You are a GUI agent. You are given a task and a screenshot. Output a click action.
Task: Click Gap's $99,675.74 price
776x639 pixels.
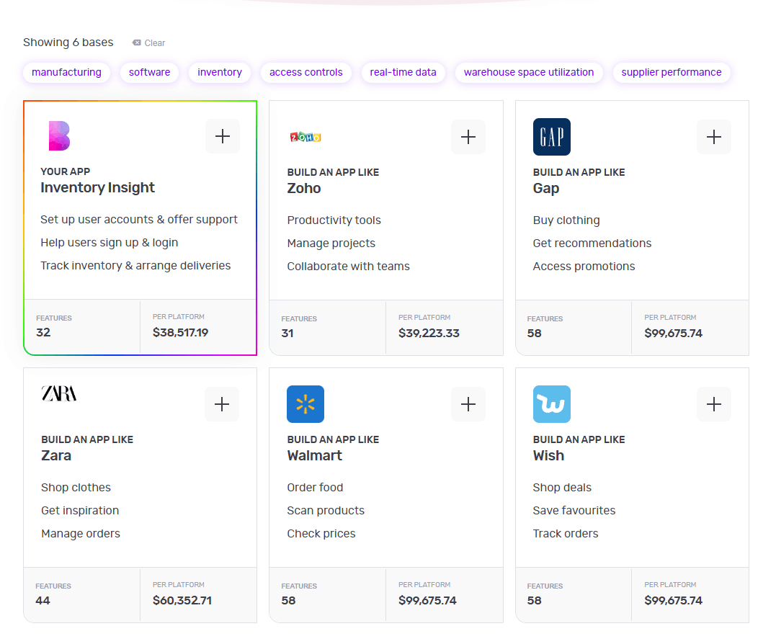673,333
